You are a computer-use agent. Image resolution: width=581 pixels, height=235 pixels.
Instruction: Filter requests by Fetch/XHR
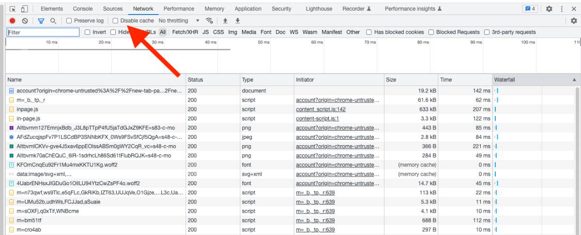point(185,32)
